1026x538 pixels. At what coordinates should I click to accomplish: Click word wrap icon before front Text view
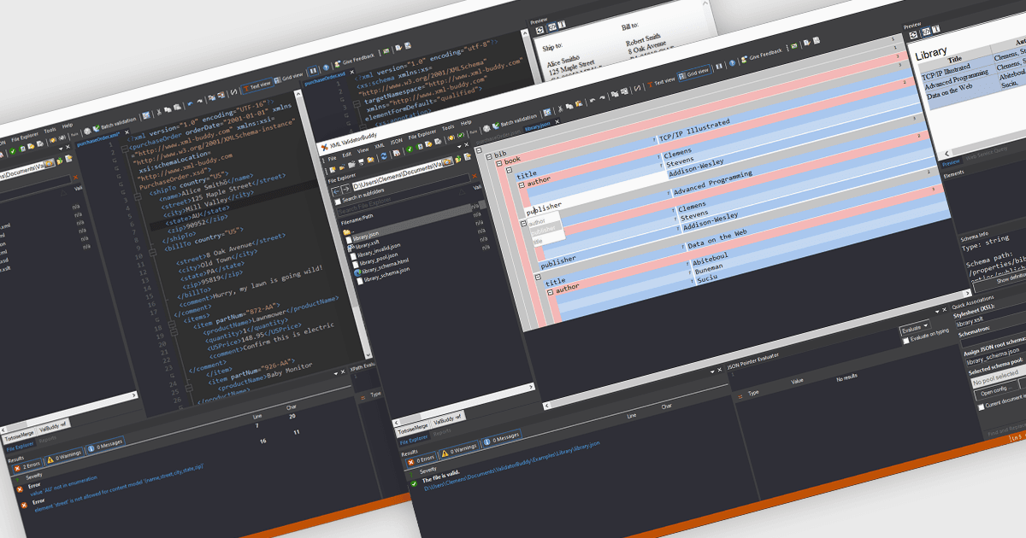[637, 88]
